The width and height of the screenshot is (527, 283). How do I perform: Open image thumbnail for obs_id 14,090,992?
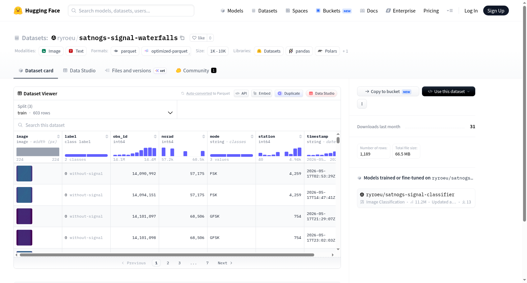24,174
